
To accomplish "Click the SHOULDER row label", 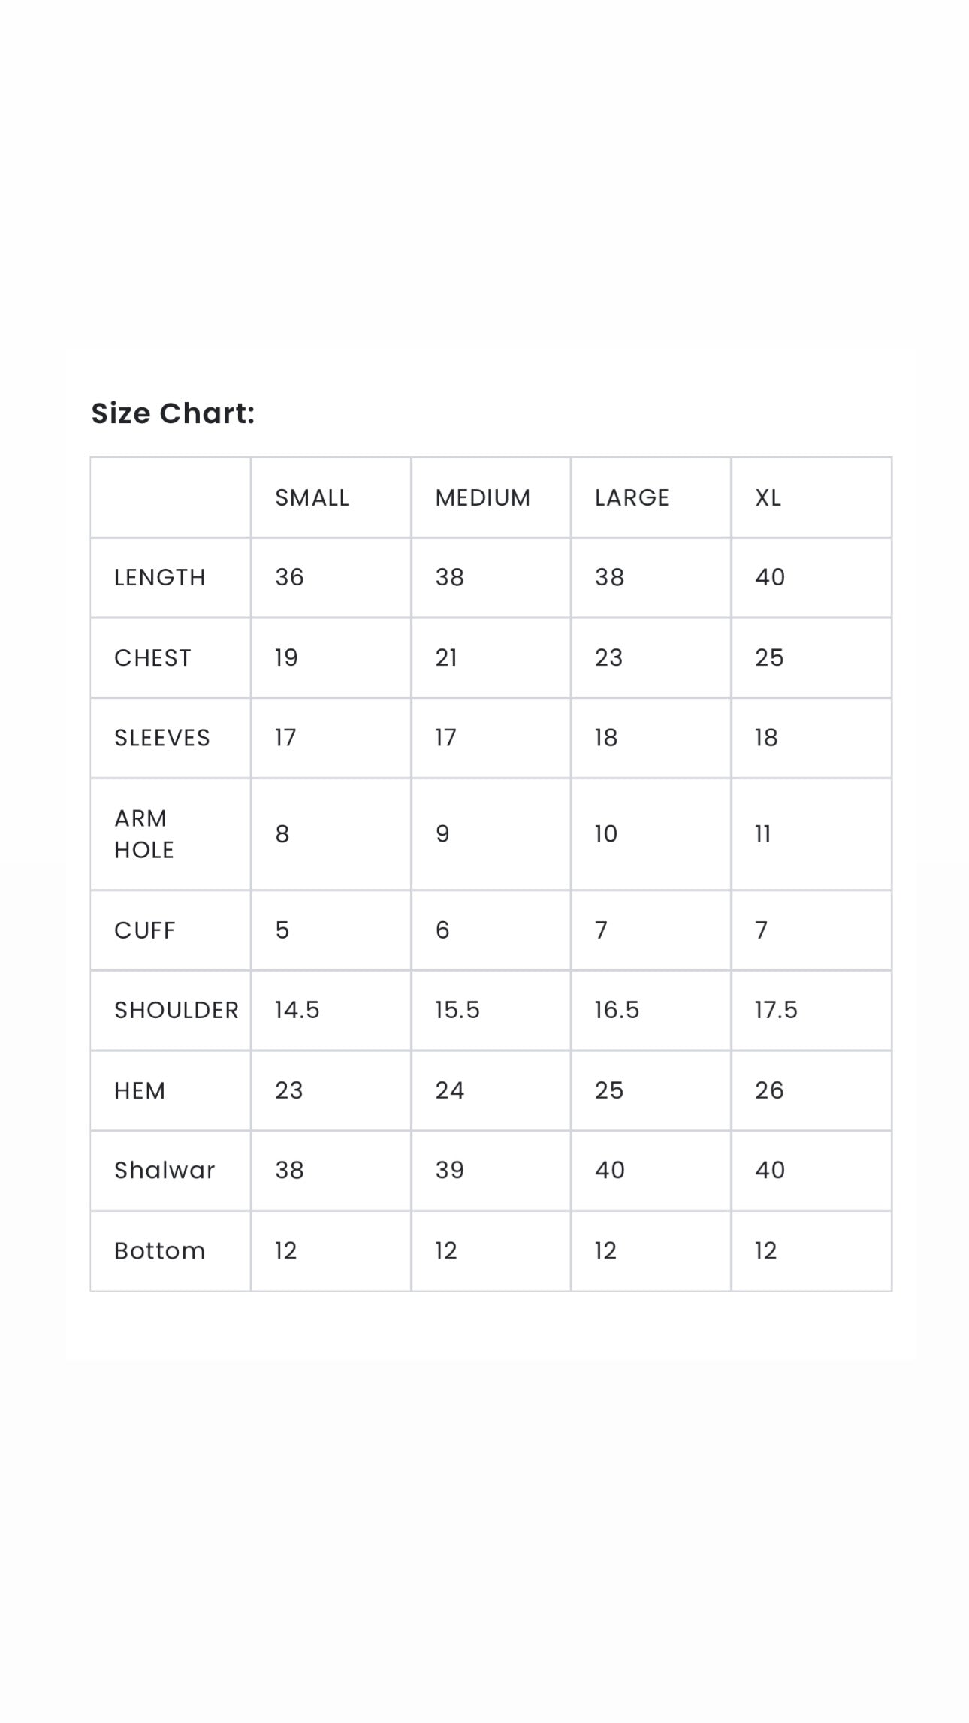I will coord(177,1010).
